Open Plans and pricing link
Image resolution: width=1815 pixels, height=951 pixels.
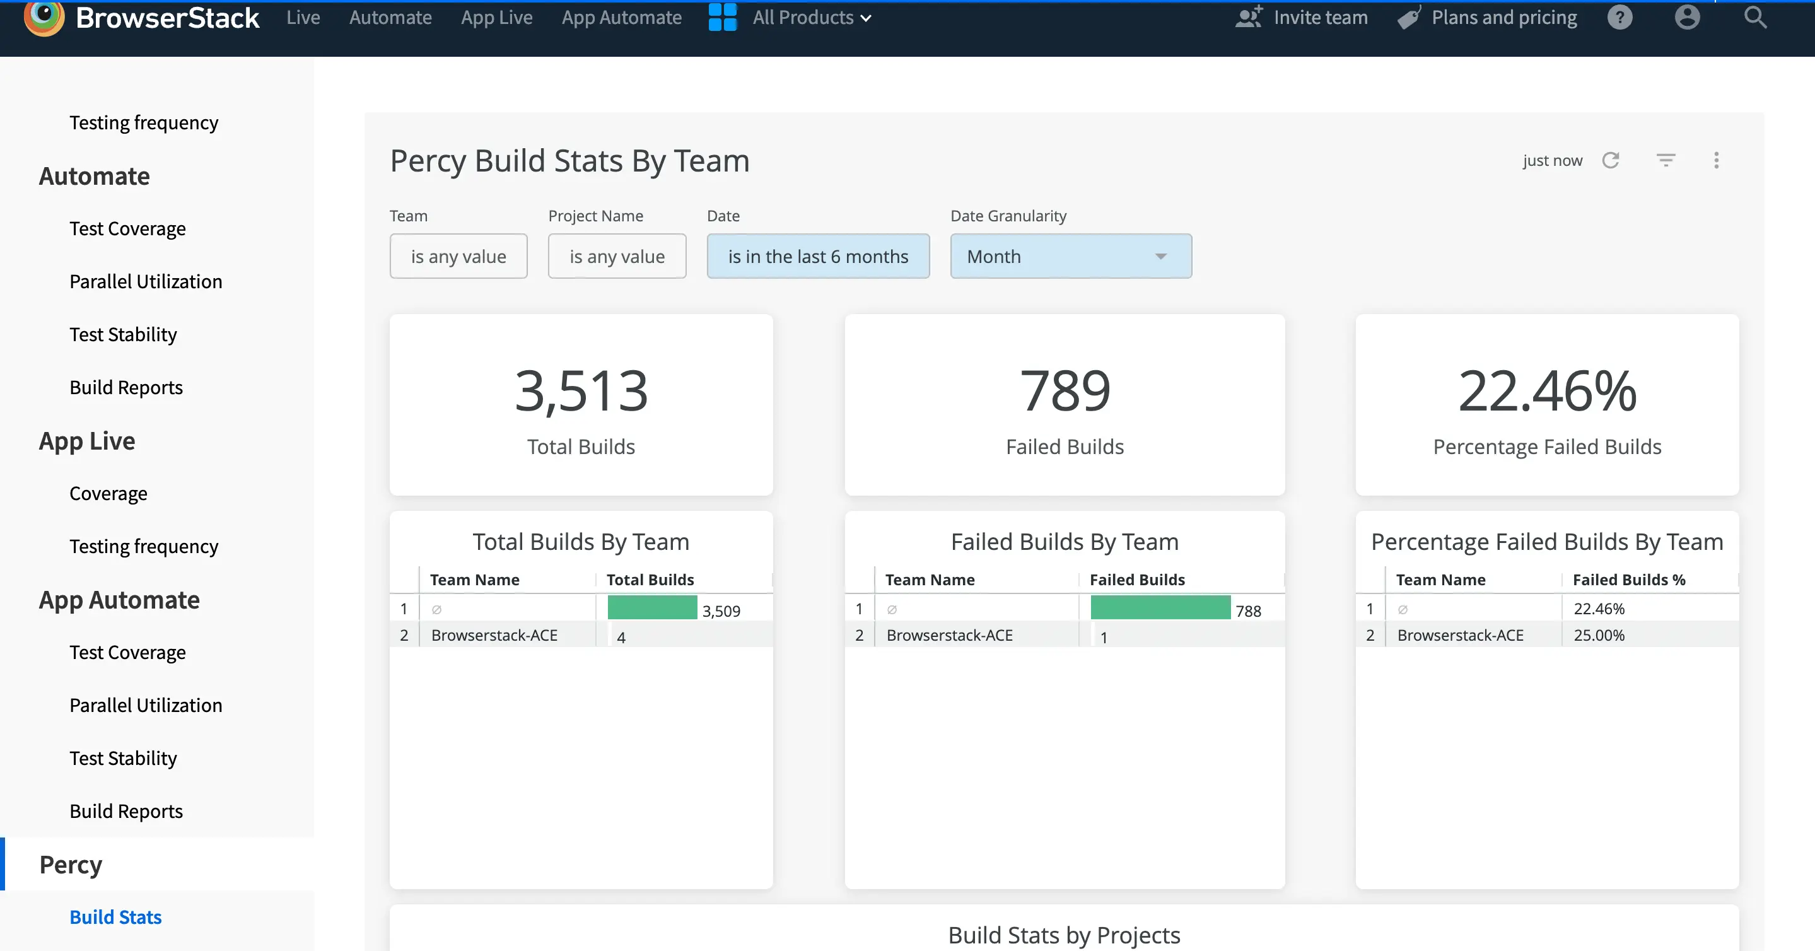pos(1503,18)
